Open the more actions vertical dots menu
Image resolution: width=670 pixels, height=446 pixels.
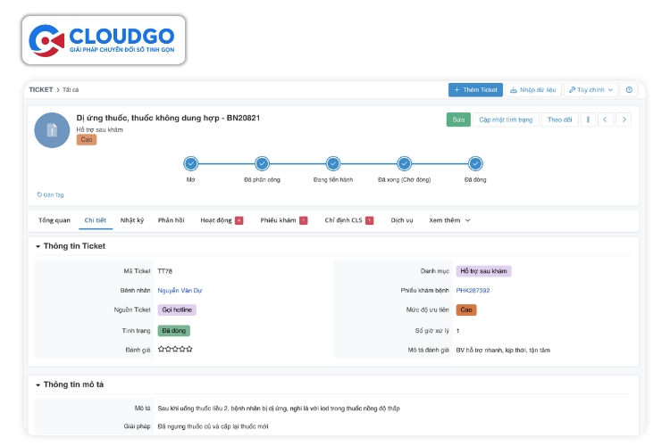tap(588, 120)
